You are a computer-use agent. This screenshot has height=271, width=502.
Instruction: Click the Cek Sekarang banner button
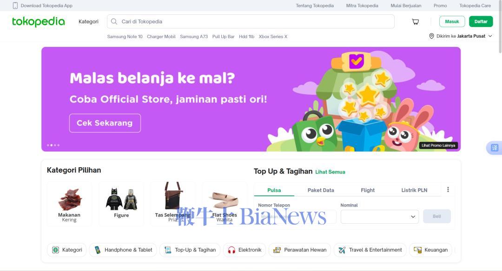105,123
